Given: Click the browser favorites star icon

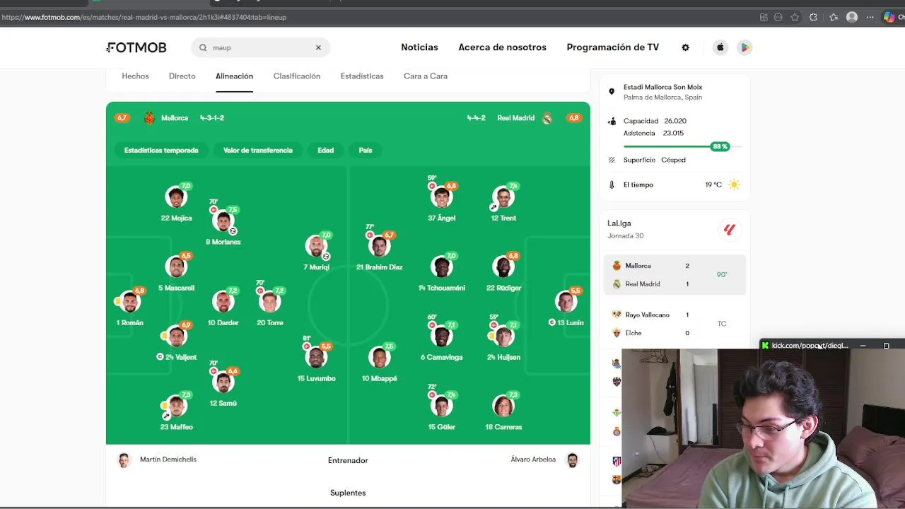Looking at the screenshot, I should pyautogui.click(x=795, y=17).
